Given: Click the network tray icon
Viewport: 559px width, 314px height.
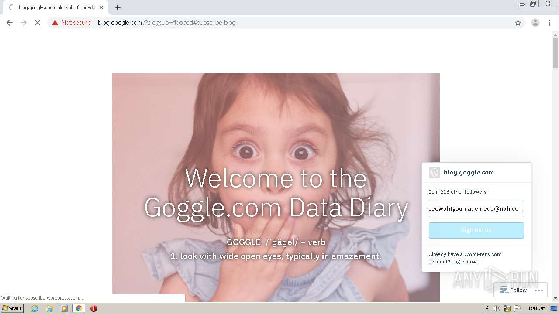Looking at the screenshot, I should pyautogui.click(x=507, y=308).
